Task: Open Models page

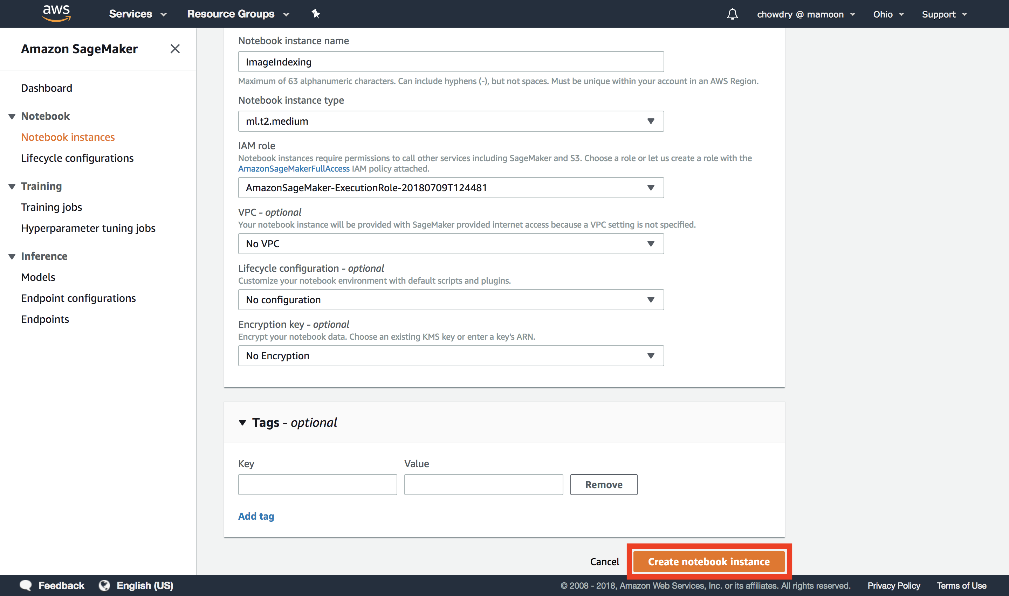Action: 38,277
